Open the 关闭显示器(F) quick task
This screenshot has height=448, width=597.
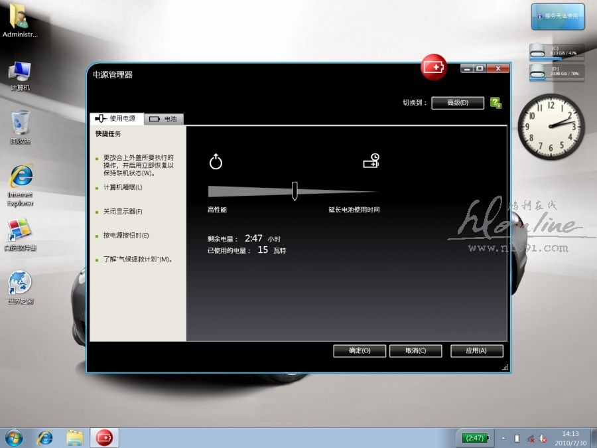[123, 212]
